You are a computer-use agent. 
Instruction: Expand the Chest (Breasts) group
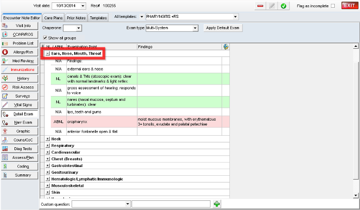(x=47, y=159)
